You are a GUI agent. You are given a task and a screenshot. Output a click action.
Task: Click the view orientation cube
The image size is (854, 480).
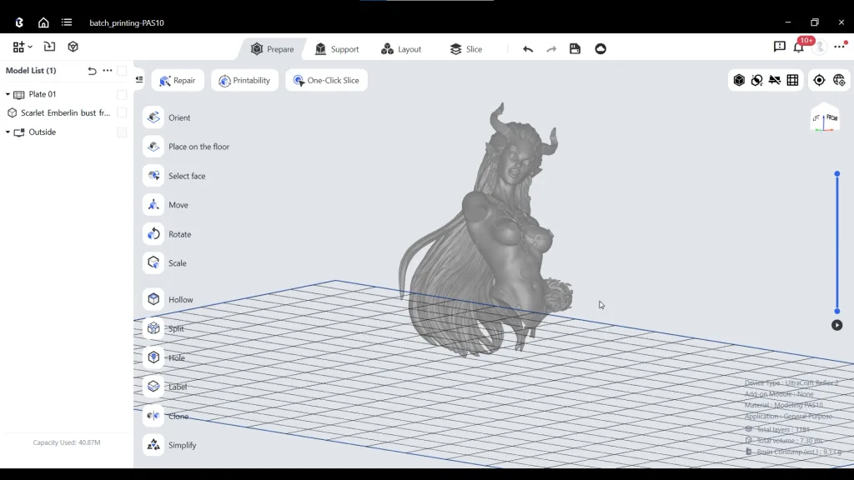point(825,118)
